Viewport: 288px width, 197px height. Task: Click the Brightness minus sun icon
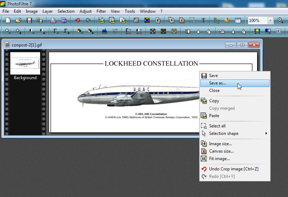[8, 31]
